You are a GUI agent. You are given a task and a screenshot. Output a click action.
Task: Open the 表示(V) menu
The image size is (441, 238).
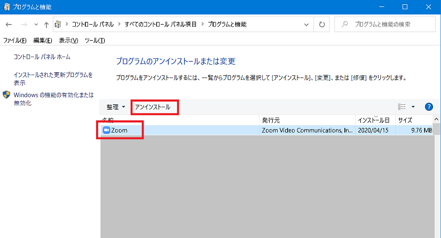click(x=68, y=40)
